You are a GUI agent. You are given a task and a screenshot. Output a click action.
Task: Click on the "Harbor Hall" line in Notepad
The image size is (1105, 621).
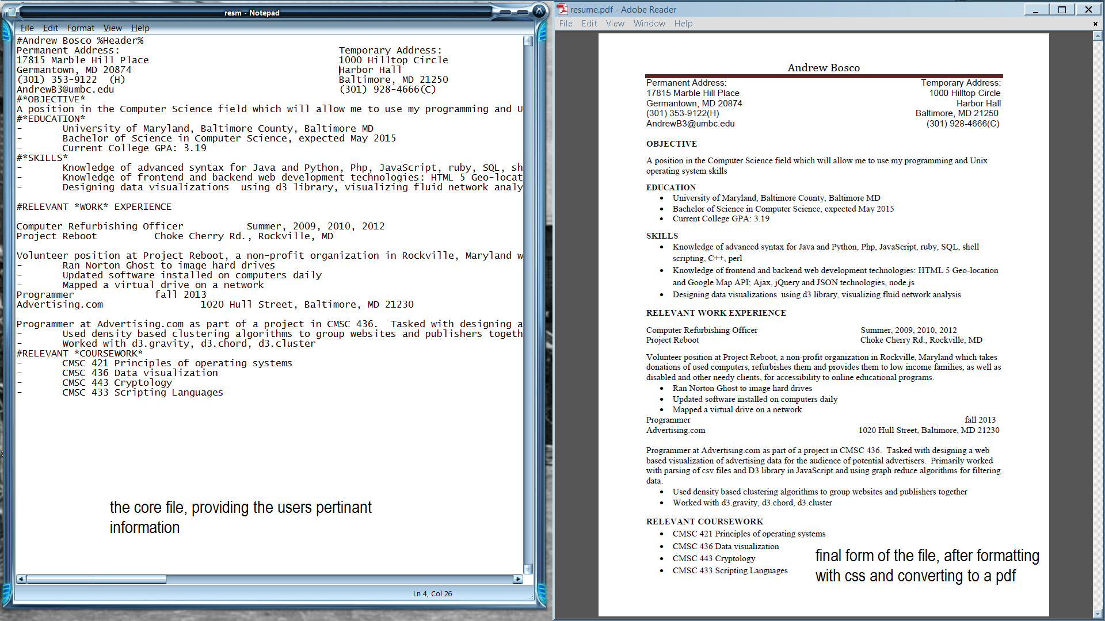pyautogui.click(x=370, y=70)
